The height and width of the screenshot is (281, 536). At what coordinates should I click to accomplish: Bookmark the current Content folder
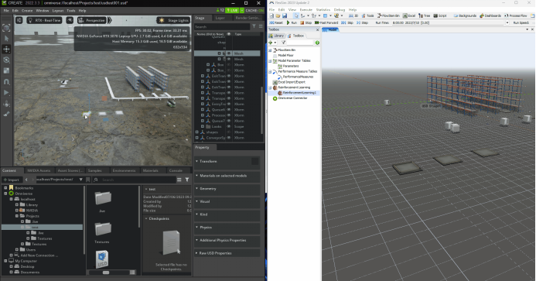tap(88, 180)
